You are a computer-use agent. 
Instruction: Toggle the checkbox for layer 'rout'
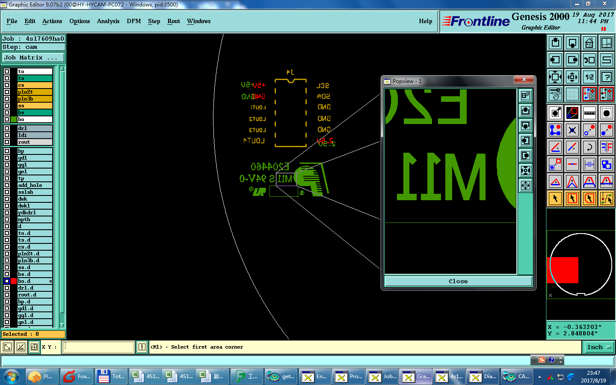[x=7, y=142]
